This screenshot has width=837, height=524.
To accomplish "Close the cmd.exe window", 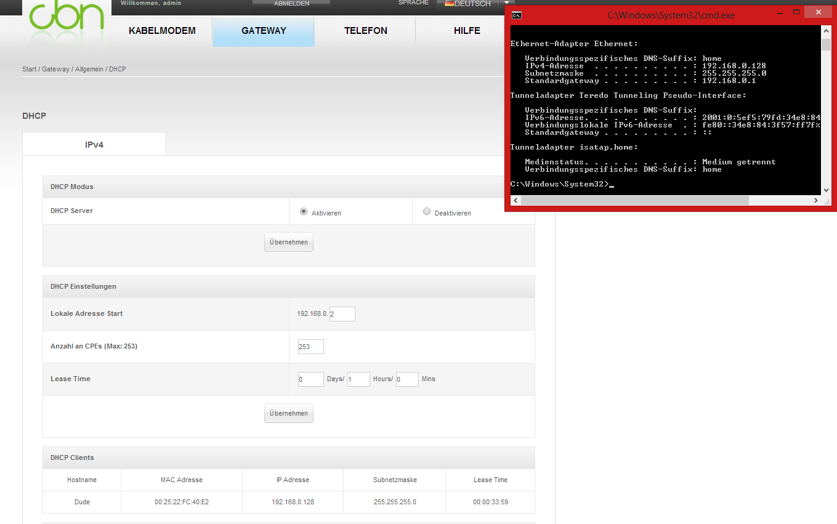I will point(818,12).
